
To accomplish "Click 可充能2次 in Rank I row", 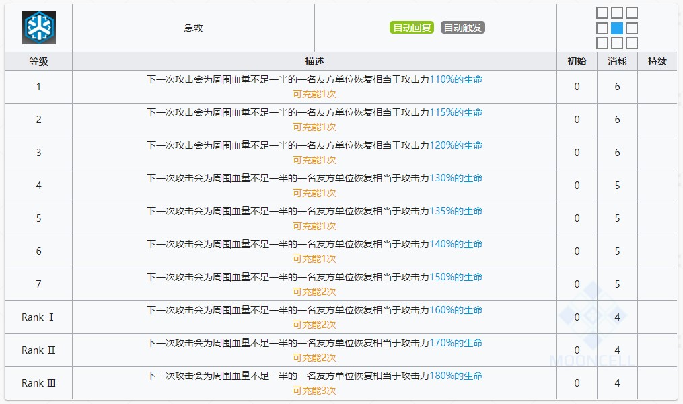I will point(314,325).
